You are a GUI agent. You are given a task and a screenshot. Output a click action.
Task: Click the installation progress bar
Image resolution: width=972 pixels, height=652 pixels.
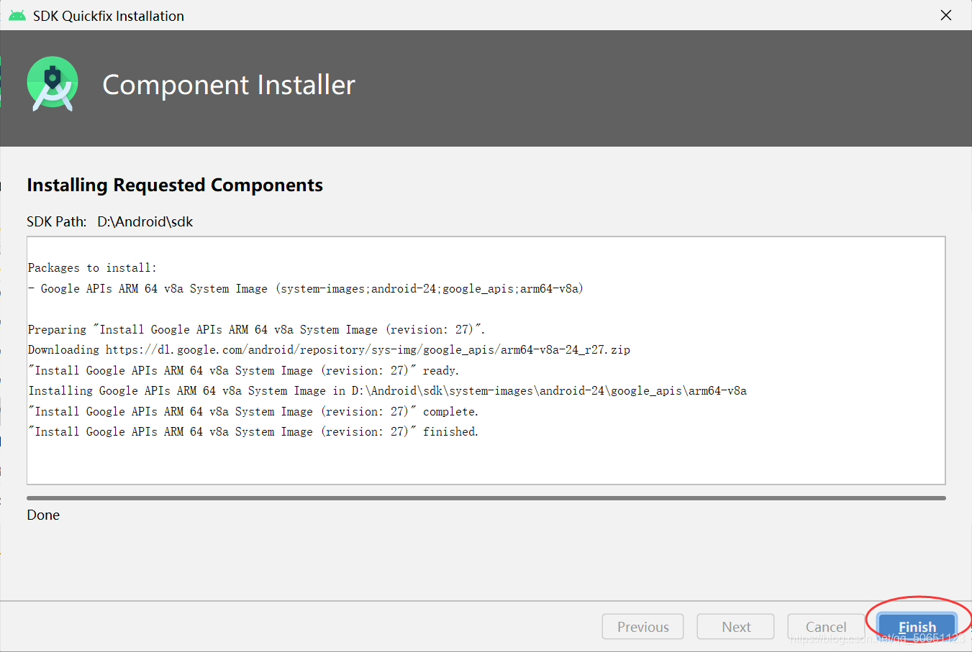pos(486,497)
